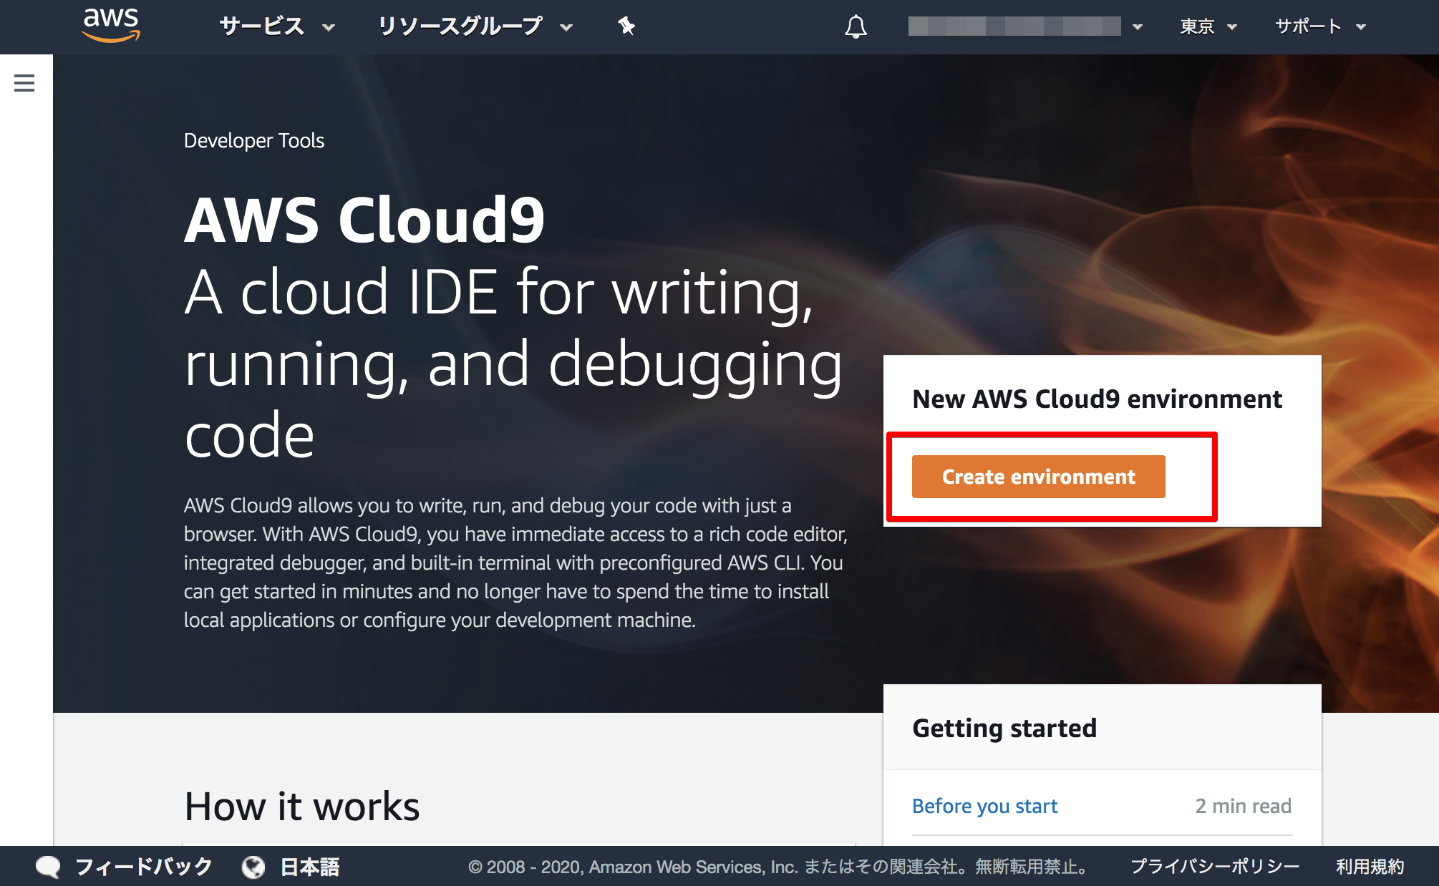Click the feedback speech bubble icon

[48, 867]
